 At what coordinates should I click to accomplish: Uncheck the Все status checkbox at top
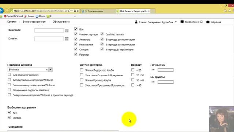point(76,29)
